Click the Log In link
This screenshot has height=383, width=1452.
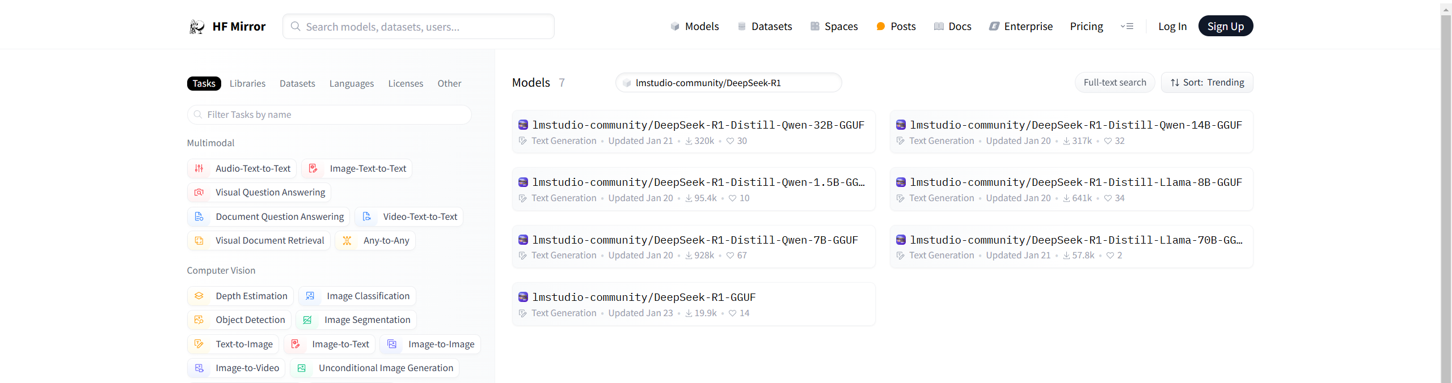(x=1172, y=27)
